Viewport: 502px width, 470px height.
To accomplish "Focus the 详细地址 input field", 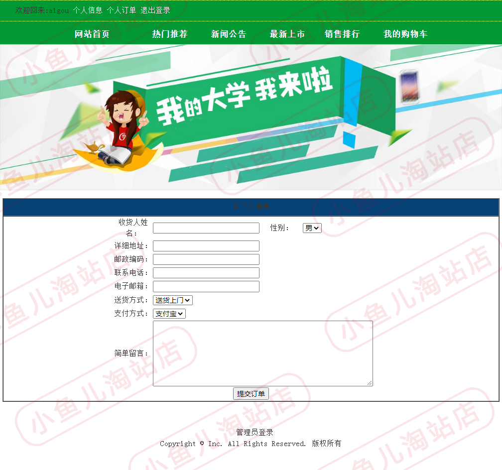I will [x=206, y=246].
